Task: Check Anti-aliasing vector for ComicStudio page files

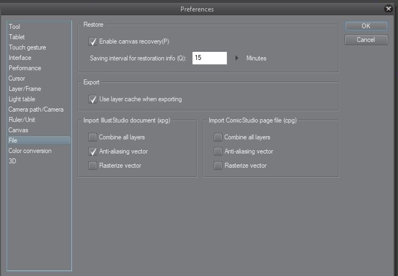Action: (x=218, y=151)
